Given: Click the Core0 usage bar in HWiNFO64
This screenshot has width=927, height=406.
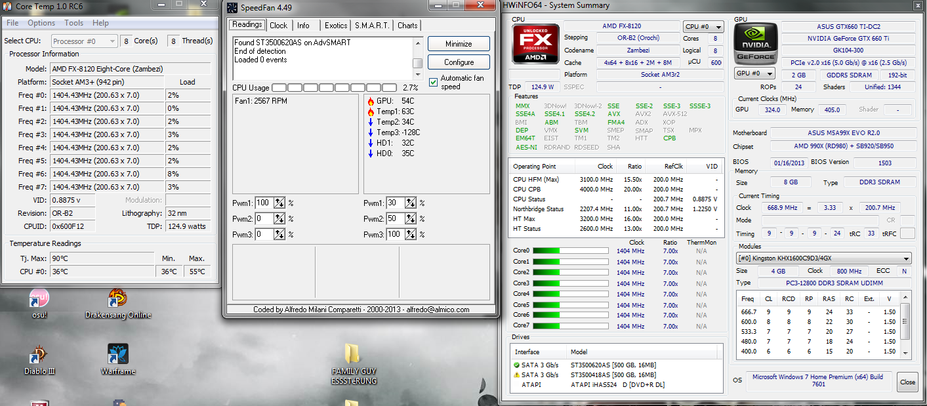Looking at the screenshot, I should click(571, 251).
